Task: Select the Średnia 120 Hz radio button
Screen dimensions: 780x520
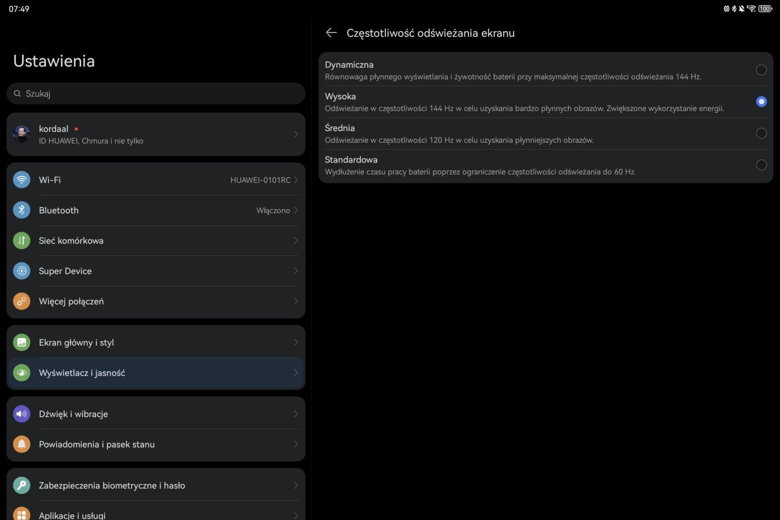Action: (x=762, y=133)
